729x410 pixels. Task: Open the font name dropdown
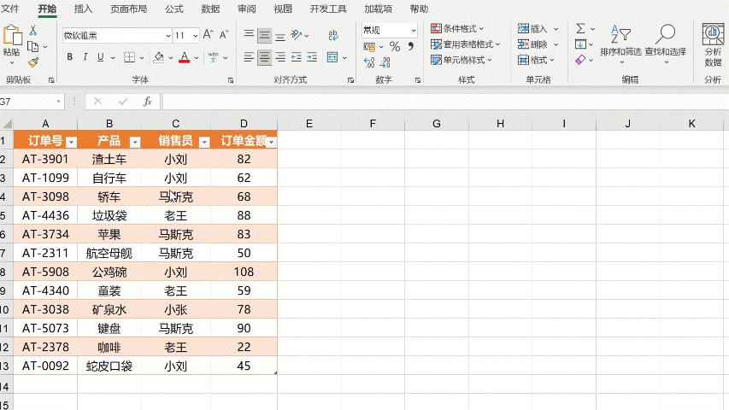[x=168, y=35]
